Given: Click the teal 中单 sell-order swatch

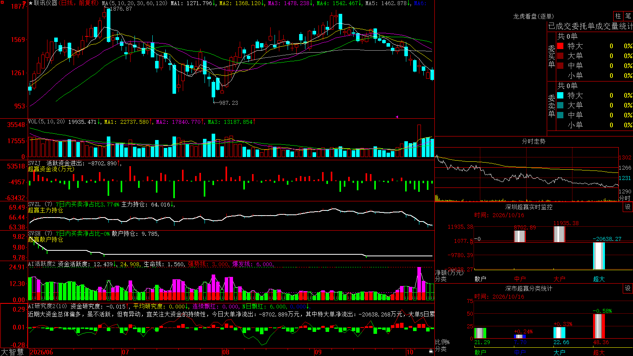Looking at the screenshot, I should coord(560,115).
